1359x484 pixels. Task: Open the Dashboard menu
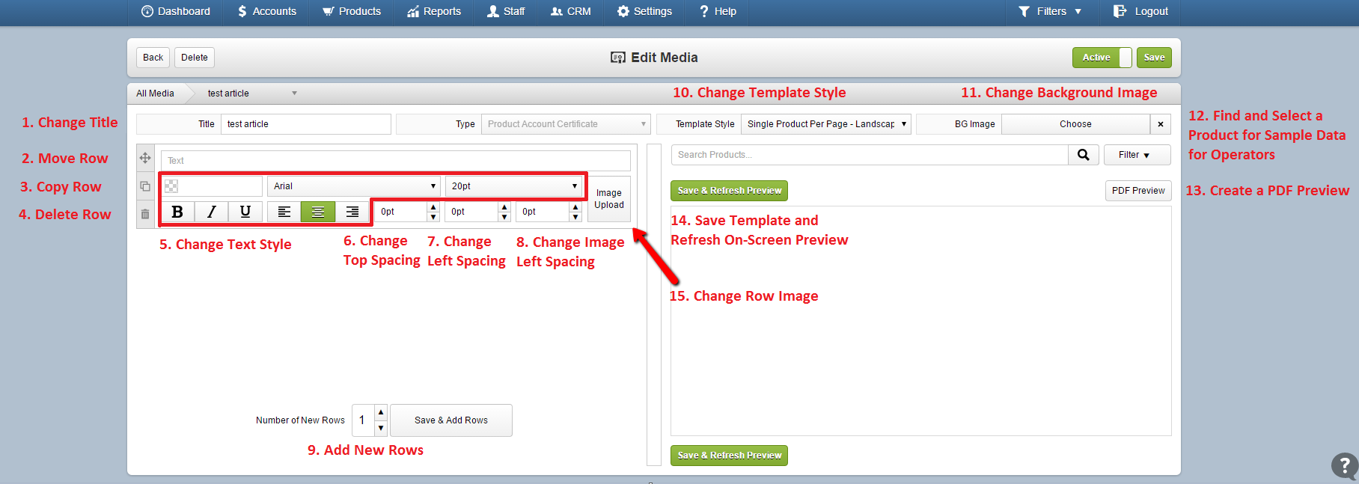click(176, 11)
